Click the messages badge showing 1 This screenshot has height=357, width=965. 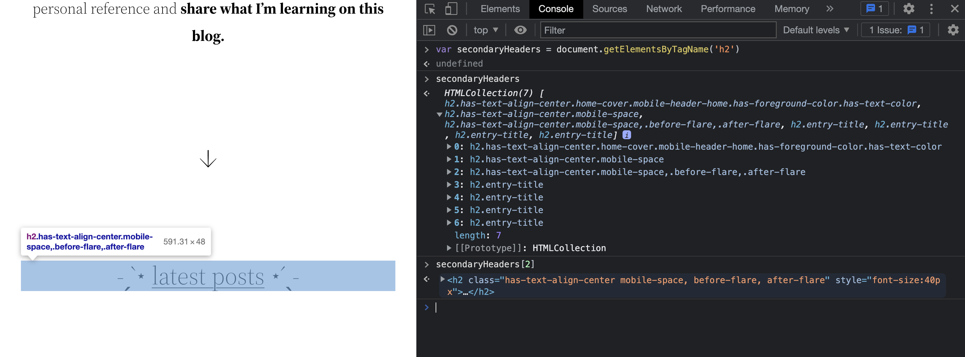(x=874, y=9)
